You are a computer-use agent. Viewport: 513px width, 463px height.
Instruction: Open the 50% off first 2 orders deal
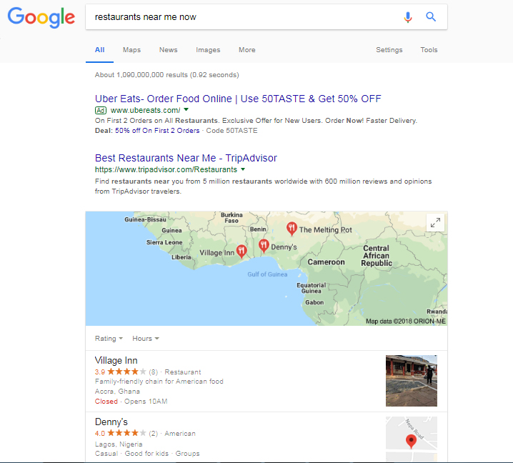point(157,131)
